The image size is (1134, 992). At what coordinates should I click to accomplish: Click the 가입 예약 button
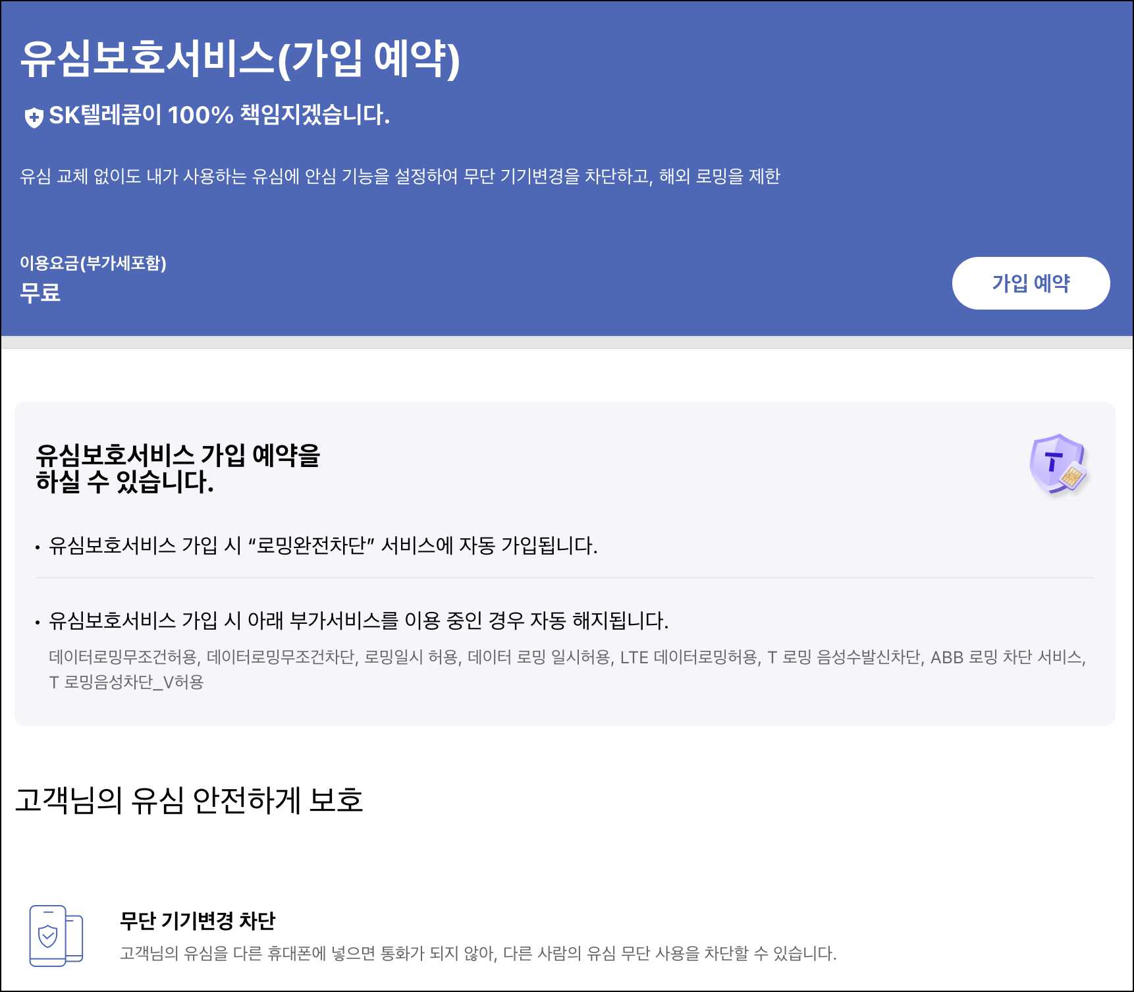click(1031, 283)
